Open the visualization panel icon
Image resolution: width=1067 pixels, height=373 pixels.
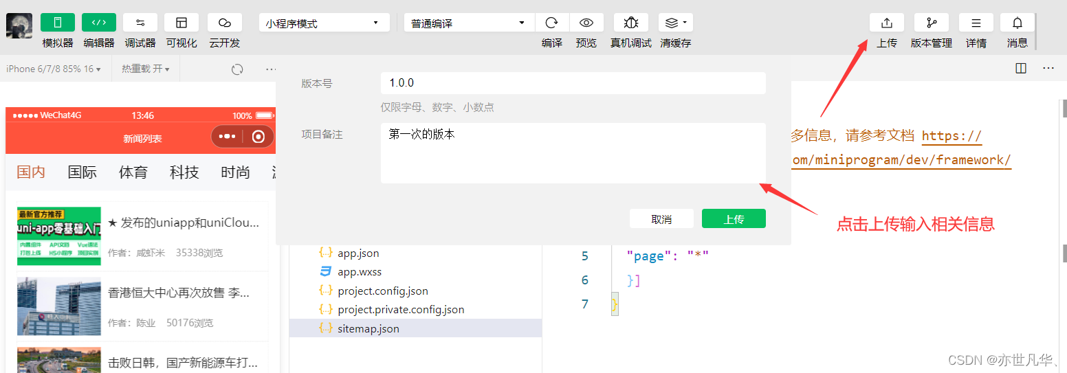pos(181,23)
